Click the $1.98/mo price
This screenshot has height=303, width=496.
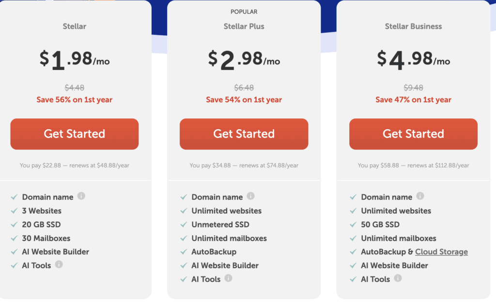[75, 60]
